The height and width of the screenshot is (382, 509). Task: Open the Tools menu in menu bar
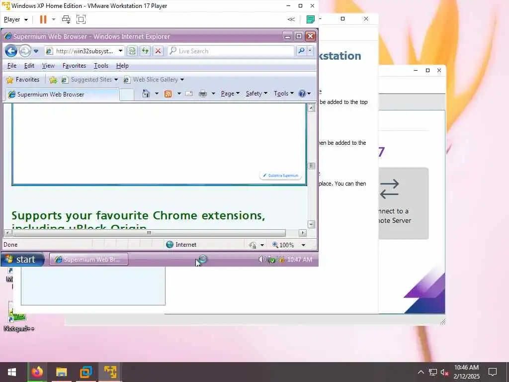[x=101, y=66]
